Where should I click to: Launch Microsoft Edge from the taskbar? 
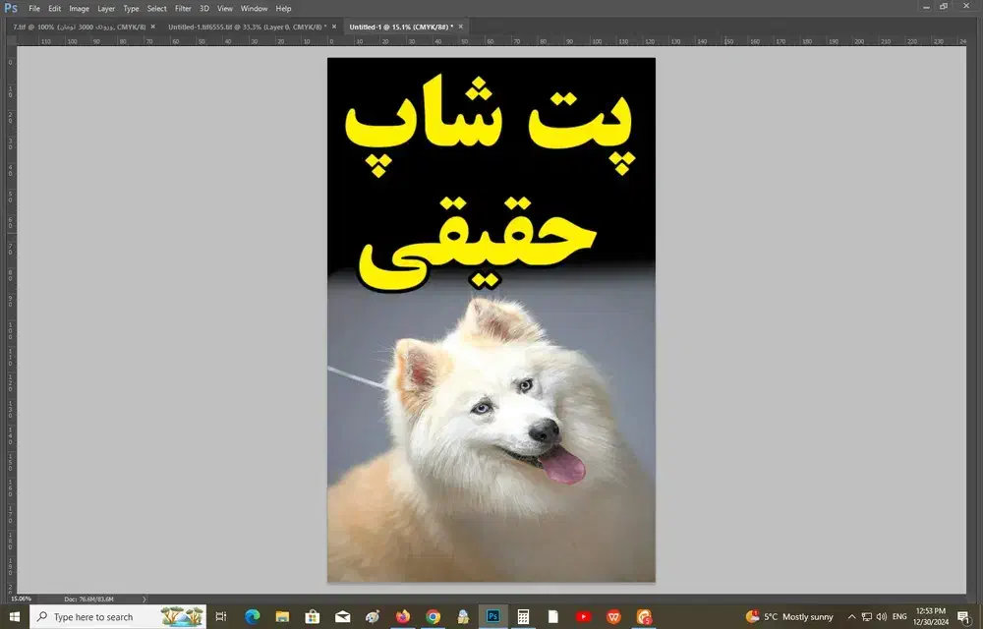(x=252, y=616)
